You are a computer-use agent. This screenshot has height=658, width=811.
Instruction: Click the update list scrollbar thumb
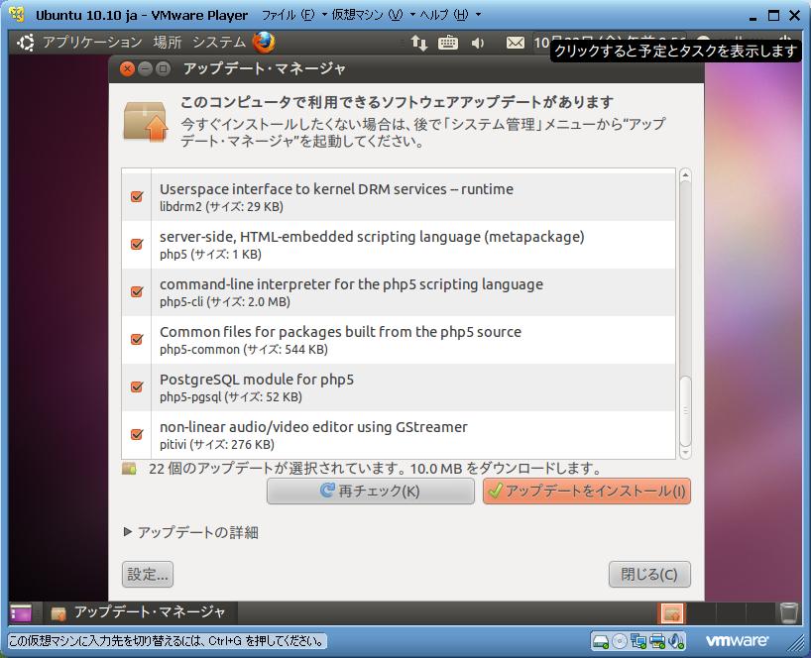(x=685, y=411)
